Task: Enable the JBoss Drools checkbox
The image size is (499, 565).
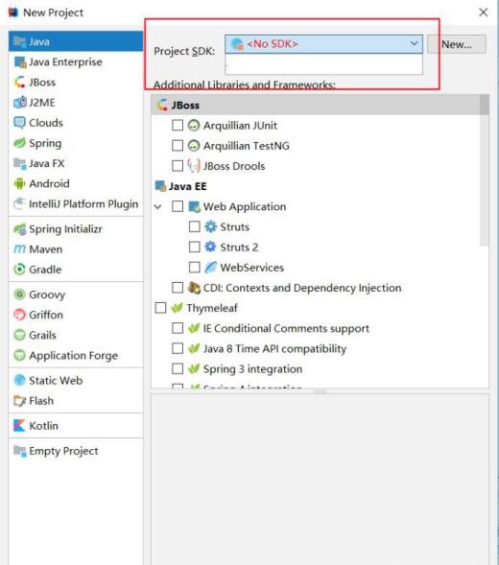Action: [178, 166]
